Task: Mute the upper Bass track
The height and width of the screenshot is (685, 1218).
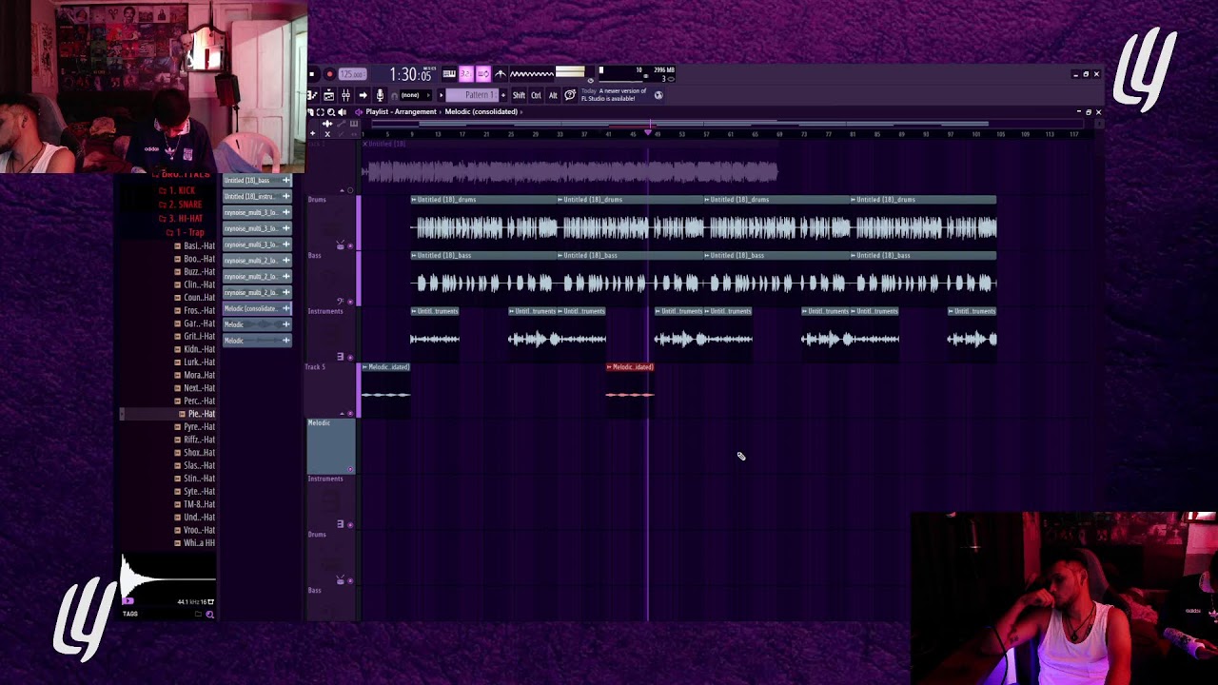Action: (x=350, y=303)
